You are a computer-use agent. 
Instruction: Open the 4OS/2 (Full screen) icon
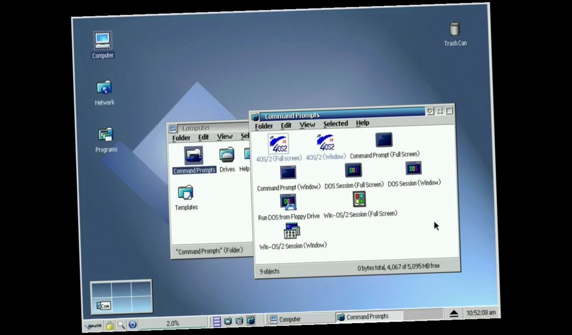click(278, 143)
